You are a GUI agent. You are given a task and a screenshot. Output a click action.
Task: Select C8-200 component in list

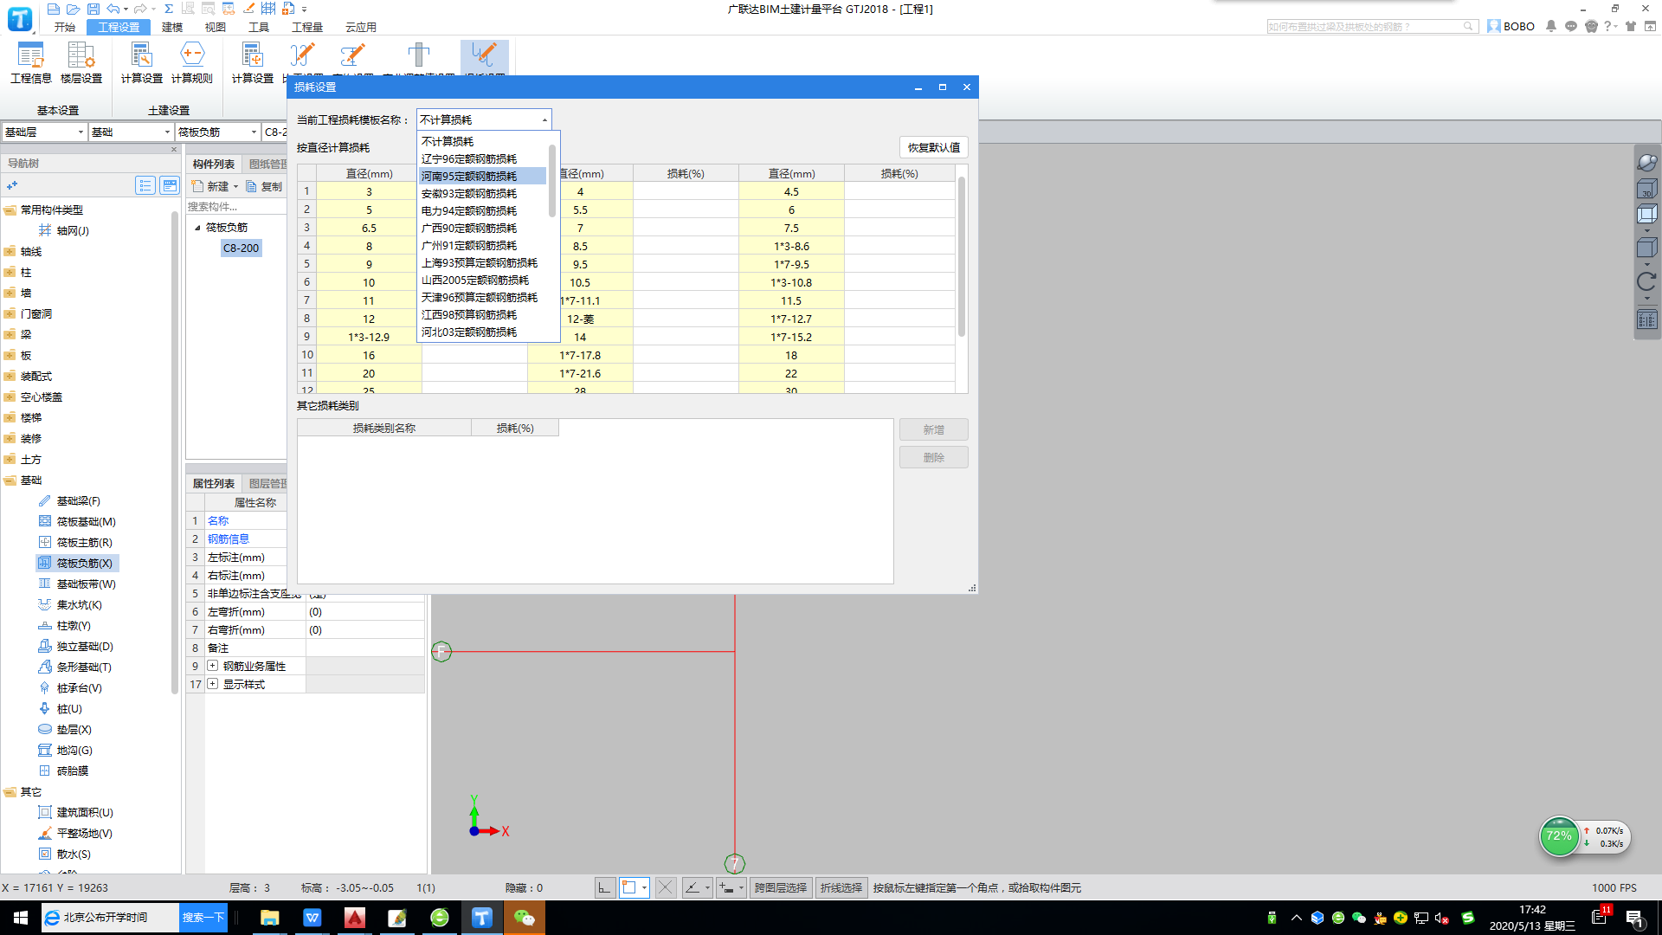click(242, 248)
